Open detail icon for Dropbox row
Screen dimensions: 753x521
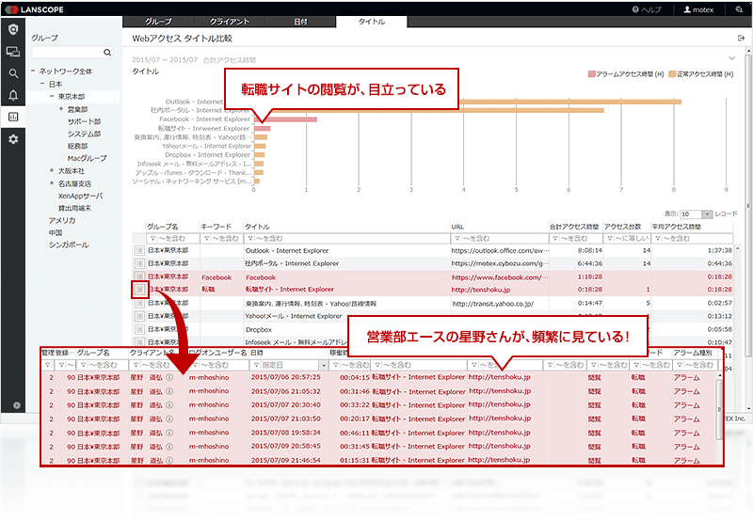(x=139, y=329)
